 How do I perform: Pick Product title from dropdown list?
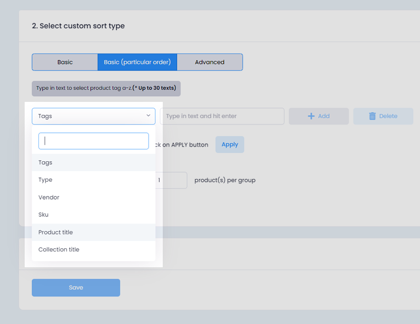[x=93, y=232]
